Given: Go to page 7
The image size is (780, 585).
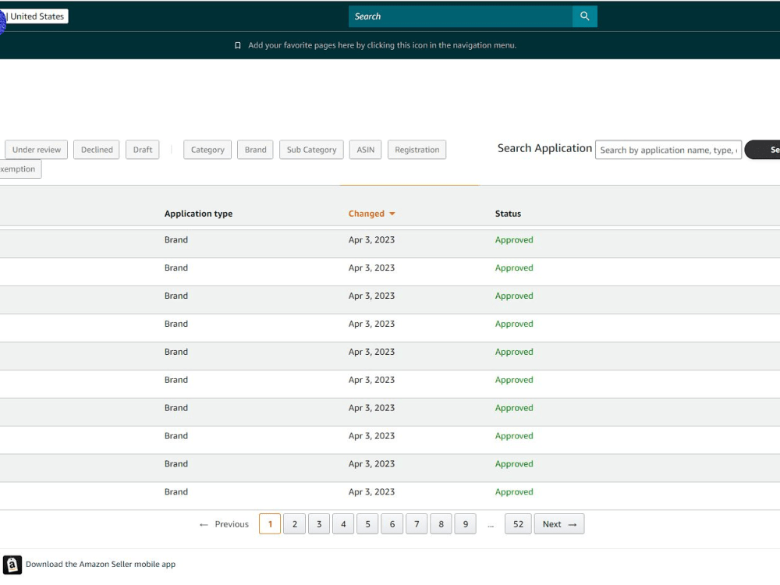Looking at the screenshot, I should 417,524.
